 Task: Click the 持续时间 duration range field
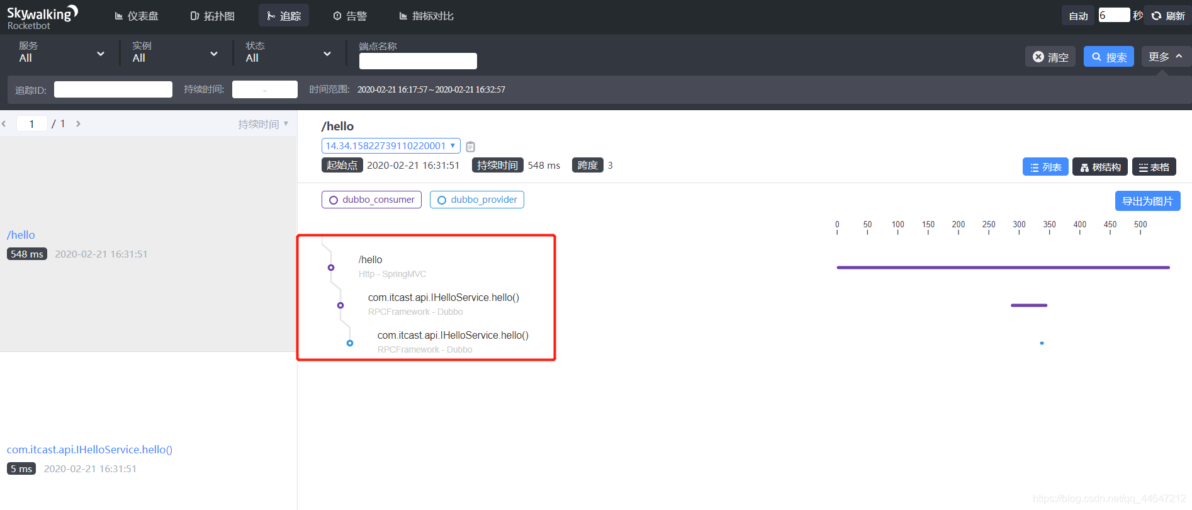[x=265, y=89]
